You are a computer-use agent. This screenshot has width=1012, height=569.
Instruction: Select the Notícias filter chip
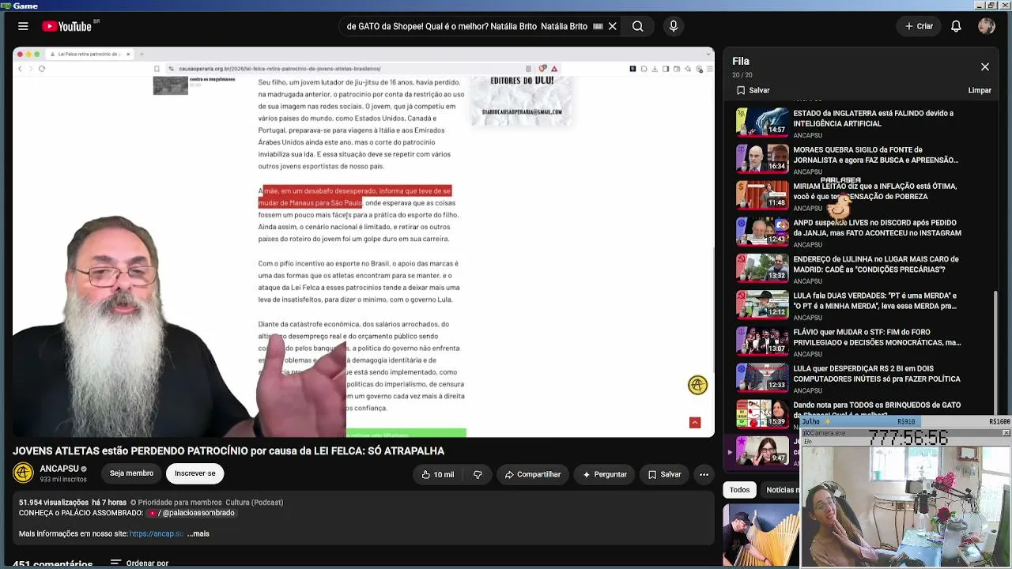tap(783, 490)
